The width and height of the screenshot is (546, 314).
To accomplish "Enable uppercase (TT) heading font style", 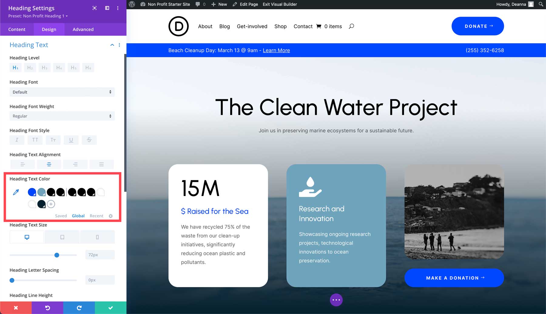I will (x=35, y=140).
